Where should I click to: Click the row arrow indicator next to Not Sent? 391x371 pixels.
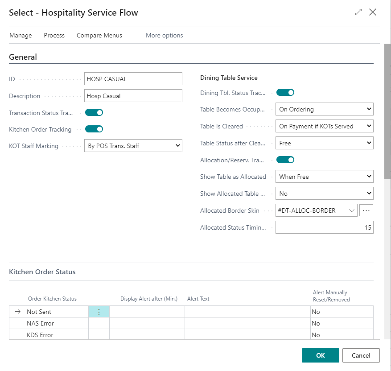coord(18,312)
